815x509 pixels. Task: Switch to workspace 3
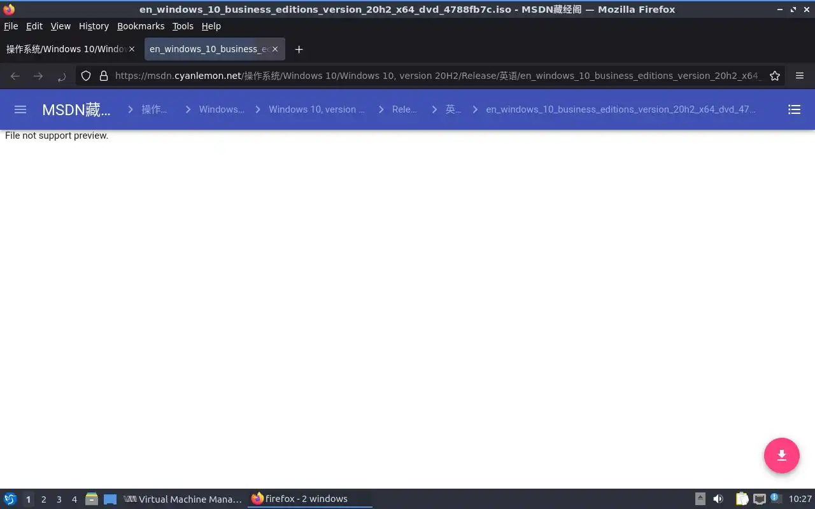(59, 499)
